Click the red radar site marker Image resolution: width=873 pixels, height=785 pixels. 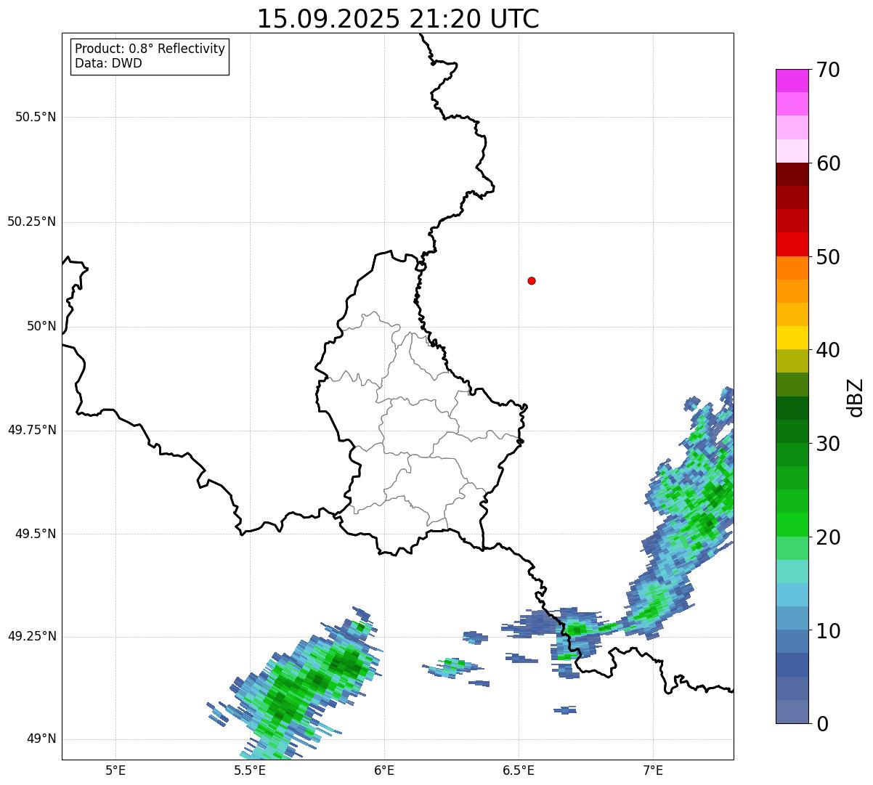(532, 280)
